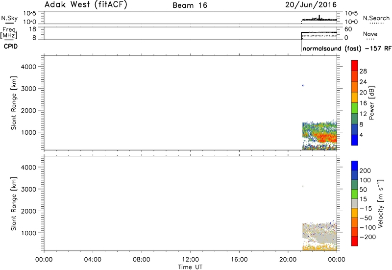Click the "Freq. [MHz]" label
The height and width of the screenshot is (270, 392).
[x=9, y=32]
